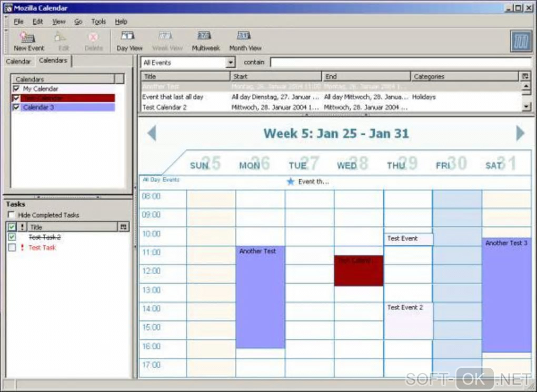
Task: Click 'Week 5: Jan 25 - Jan 31' heading
Action: tap(336, 133)
